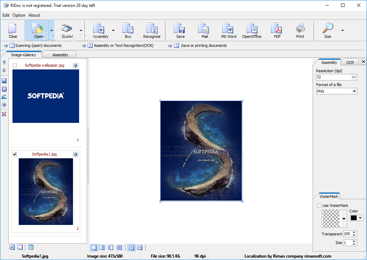Select the WaterMark tab
Screen dimensions: 367x260
[x=328, y=196]
